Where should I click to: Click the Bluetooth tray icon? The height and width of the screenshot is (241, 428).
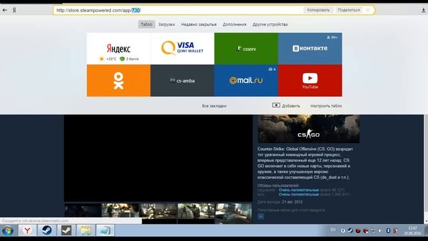tap(388, 231)
